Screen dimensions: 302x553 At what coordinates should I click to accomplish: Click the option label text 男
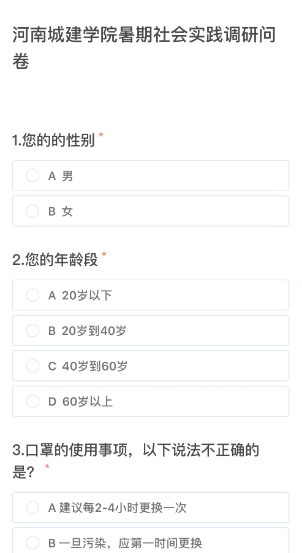tap(67, 176)
